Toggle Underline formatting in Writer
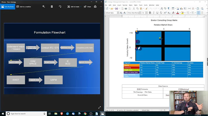This screenshot has width=208, height=116. pyautogui.click(x=157, y=13)
